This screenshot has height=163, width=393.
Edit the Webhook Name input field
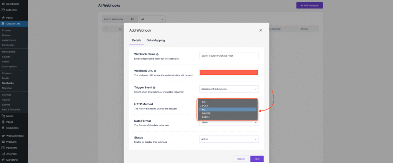tap(229, 56)
